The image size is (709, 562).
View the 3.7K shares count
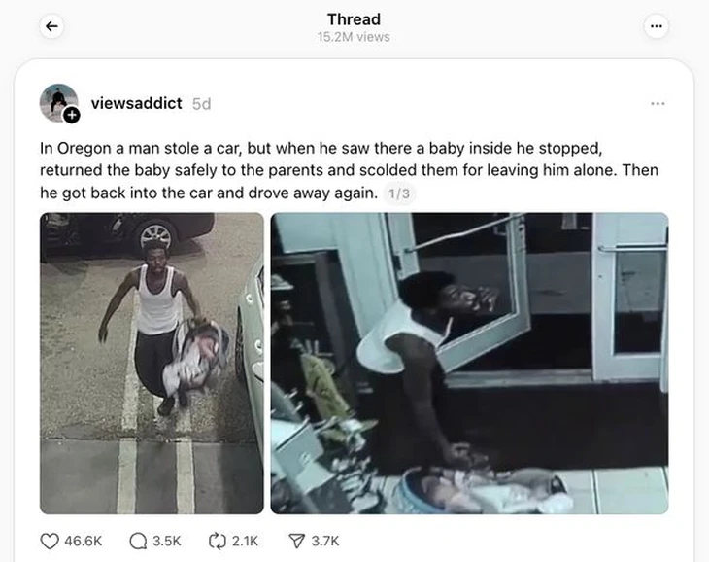tap(325, 542)
